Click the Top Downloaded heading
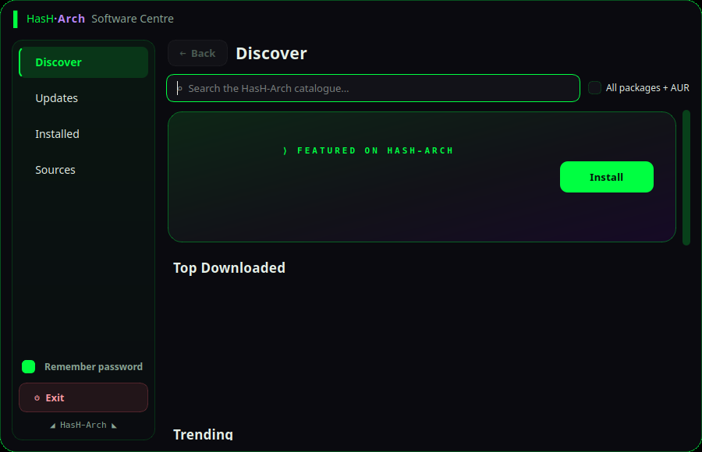Viewport: 702px width, 452px height. 229,267
